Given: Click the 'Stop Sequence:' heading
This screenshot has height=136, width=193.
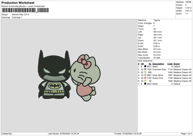Looking at the screenshot, I should coord(145,61).
